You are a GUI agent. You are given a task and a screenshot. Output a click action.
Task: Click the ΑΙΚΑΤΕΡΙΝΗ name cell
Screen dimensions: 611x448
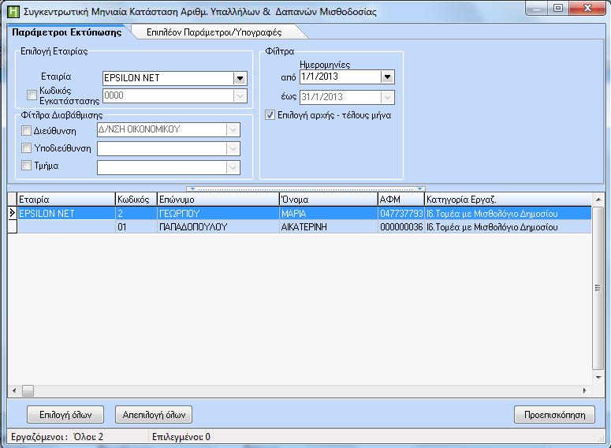[329, 226]
